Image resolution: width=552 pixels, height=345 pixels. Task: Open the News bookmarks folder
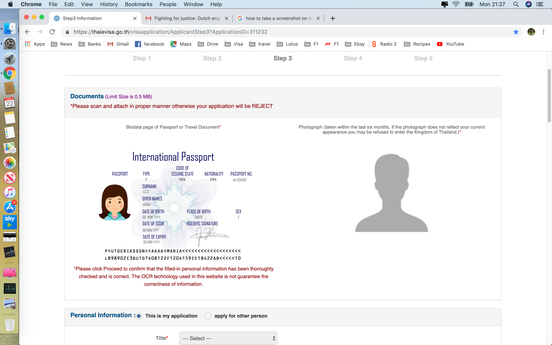click(61, 44)
